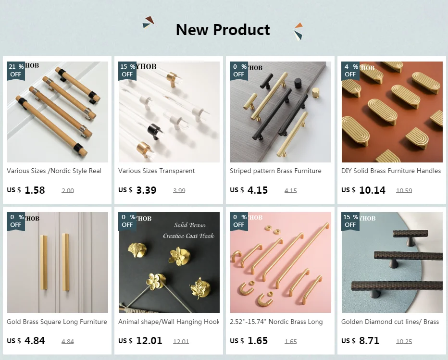Open the wooden Nordic style handles image

pos(58,112)
